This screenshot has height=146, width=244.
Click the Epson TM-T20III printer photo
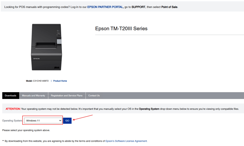pyautogui.click(x=46, y=47)
